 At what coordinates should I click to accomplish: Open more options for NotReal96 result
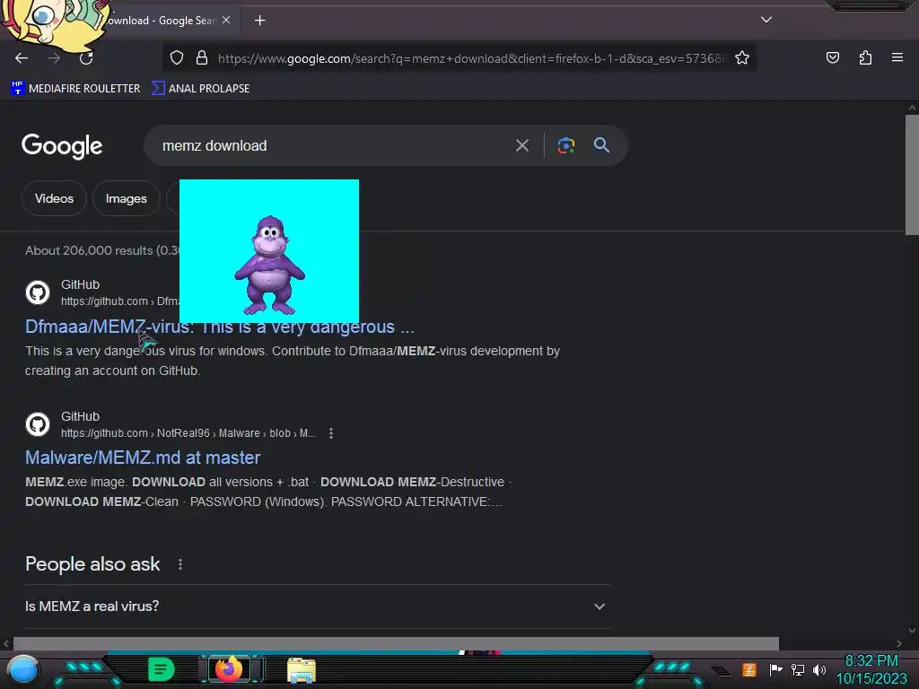[331, 433]
